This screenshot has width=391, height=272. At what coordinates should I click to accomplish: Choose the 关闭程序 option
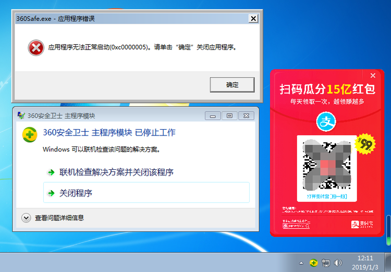(146, 192)
